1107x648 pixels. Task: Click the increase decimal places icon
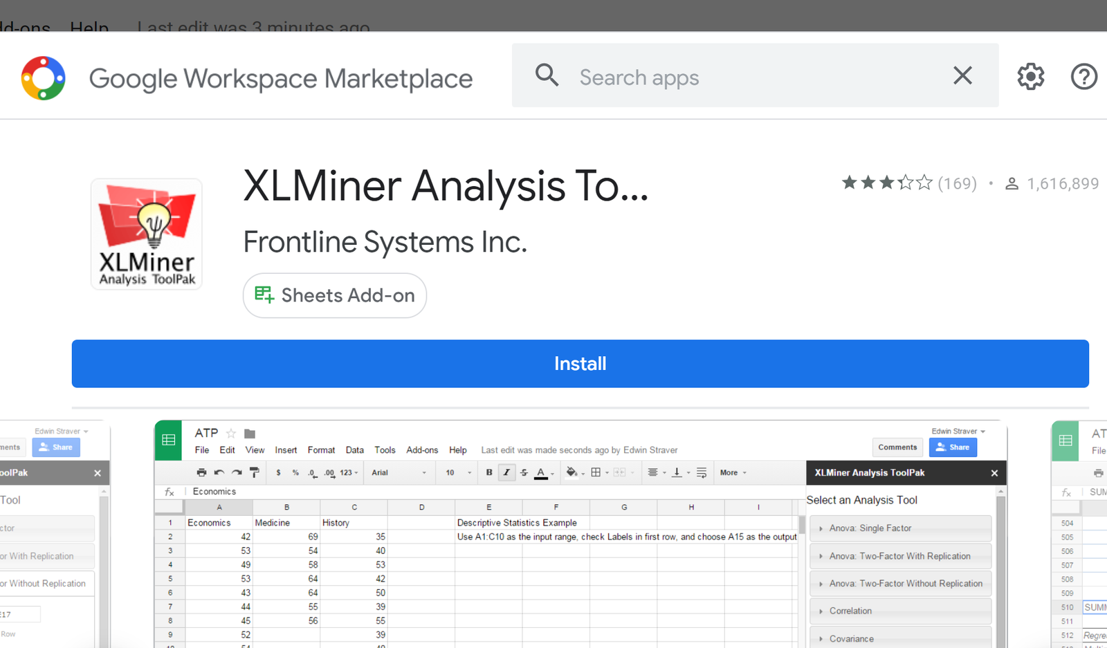329,473
